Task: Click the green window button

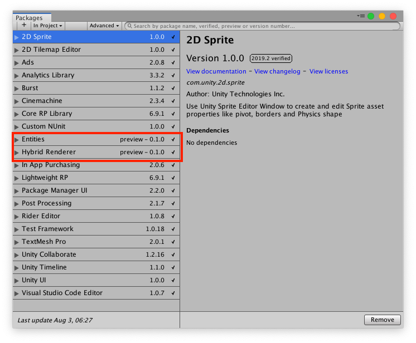Action: click(371, 16)
